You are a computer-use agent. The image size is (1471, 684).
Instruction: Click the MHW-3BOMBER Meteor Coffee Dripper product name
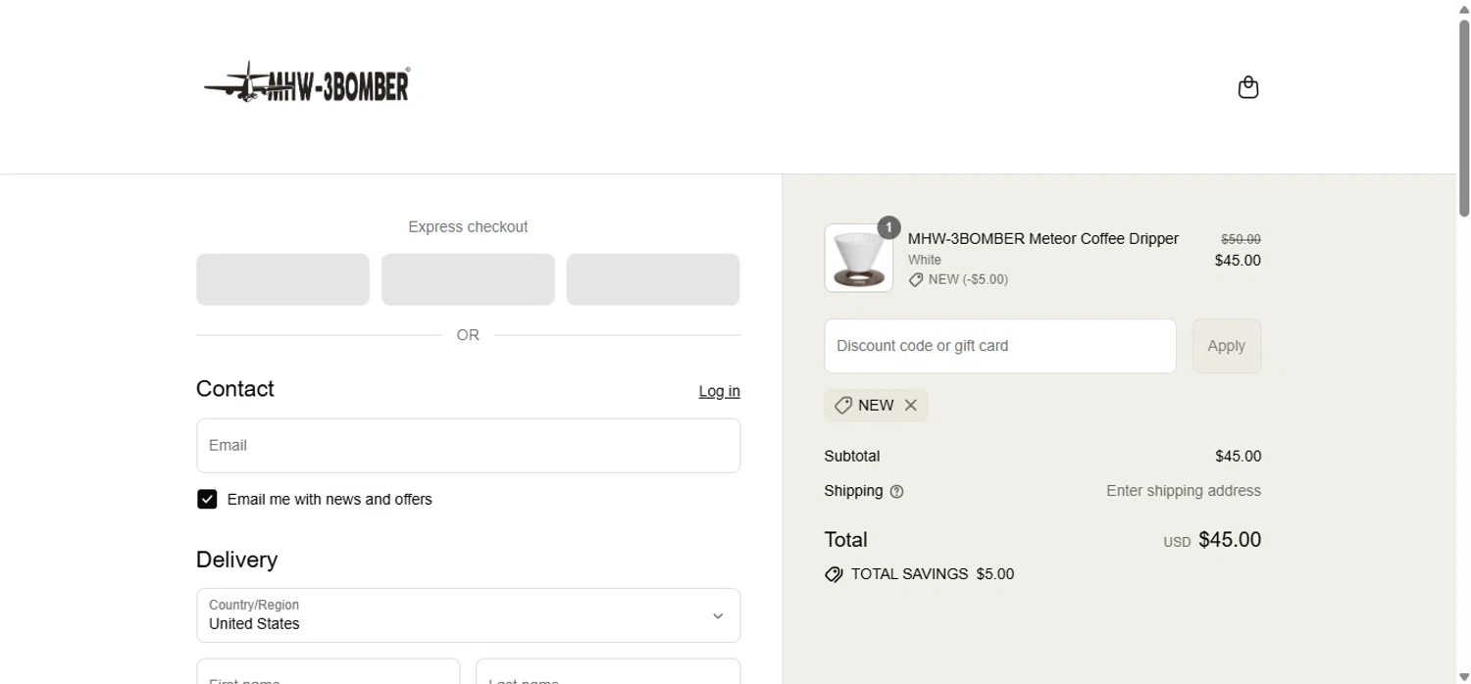[x=1043, y=239]
